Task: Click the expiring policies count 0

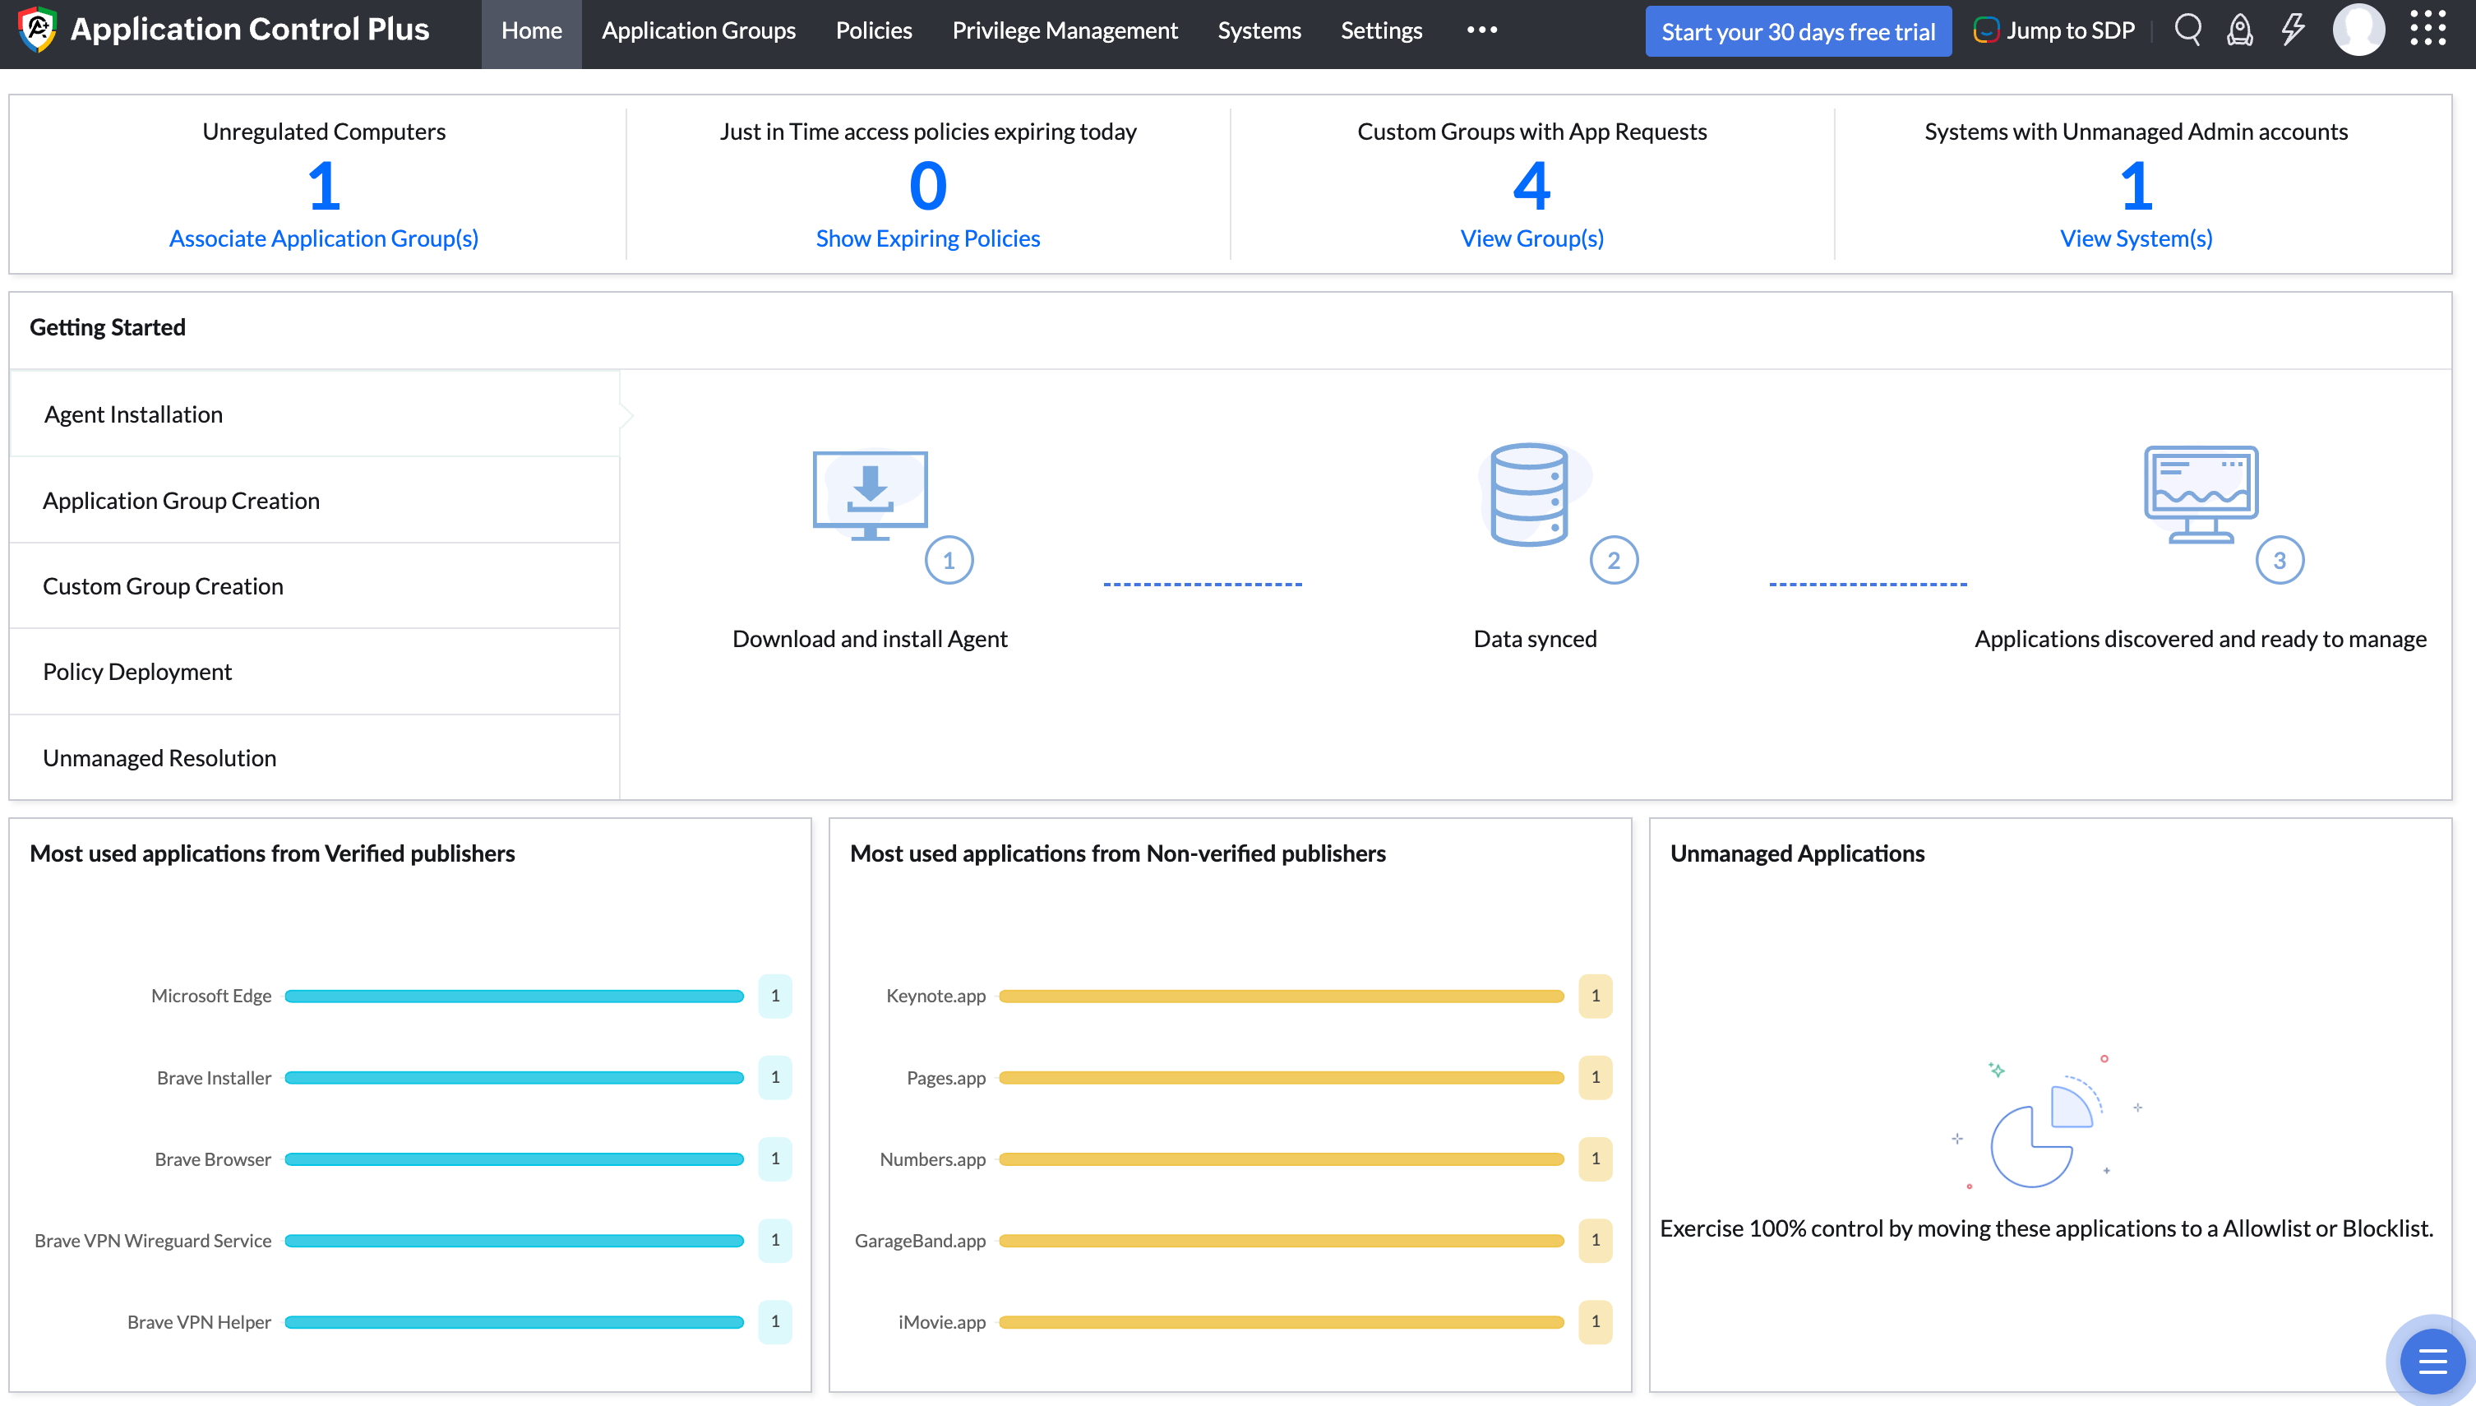Action: (927, 185)
